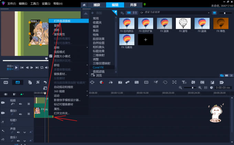Expand the 音乐1 track chevron
The height and width of the screenshot is (145, 234).
[x=25, y=141]
